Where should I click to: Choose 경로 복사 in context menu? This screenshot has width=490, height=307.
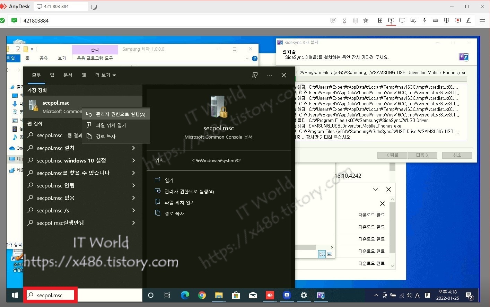tap(116, 136)
